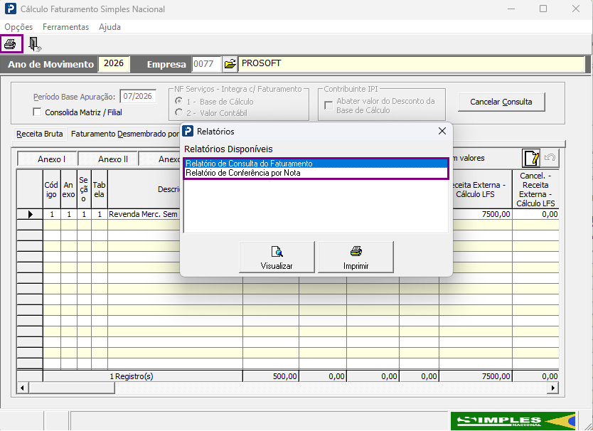Enable Abater valor do Desconto checkbox

(328, 105)
